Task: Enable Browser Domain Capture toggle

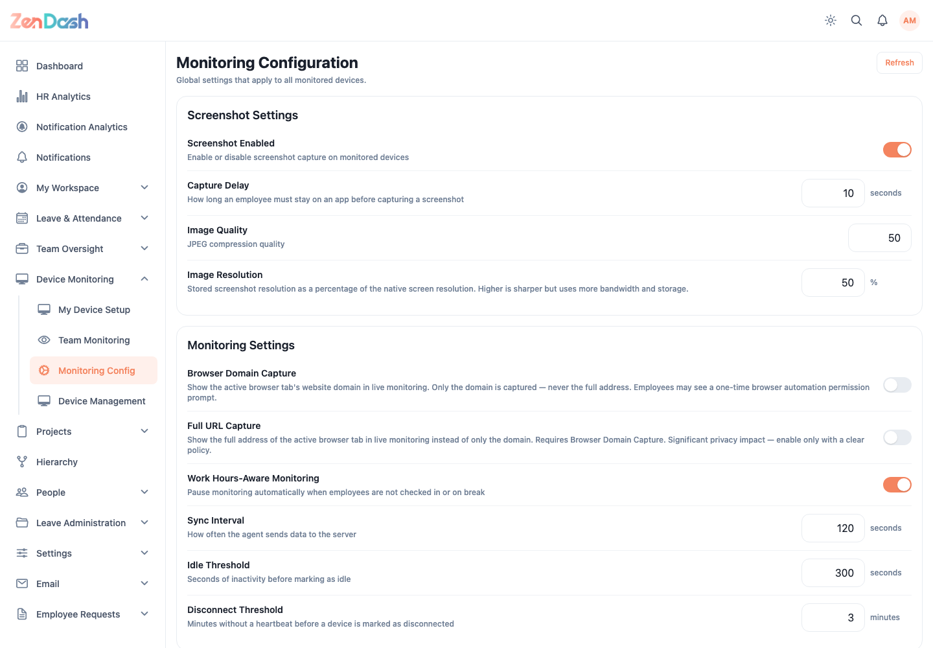Action: pyautogui.click(x=897, y=385)
